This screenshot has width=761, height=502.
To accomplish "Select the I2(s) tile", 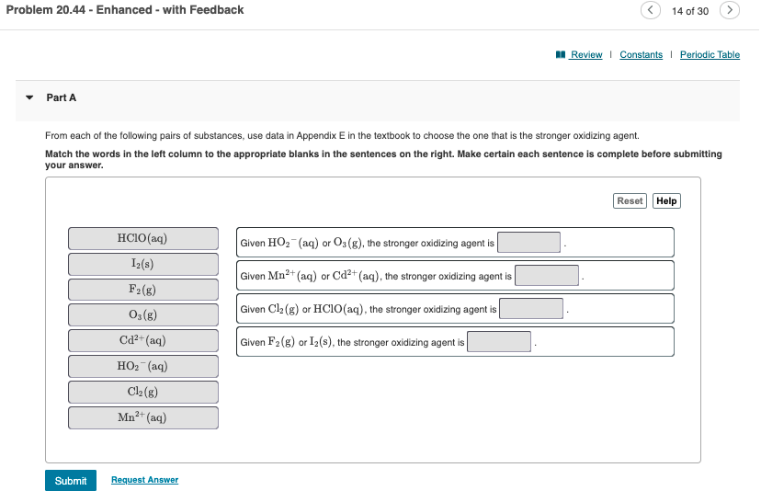I will click(142, 265).
